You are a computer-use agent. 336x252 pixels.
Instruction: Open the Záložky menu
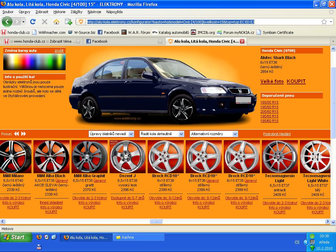[76, 12]
